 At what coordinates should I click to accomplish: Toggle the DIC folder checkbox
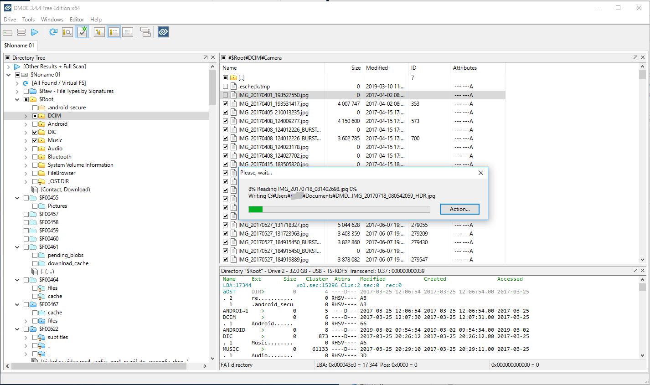coord(35,132)
